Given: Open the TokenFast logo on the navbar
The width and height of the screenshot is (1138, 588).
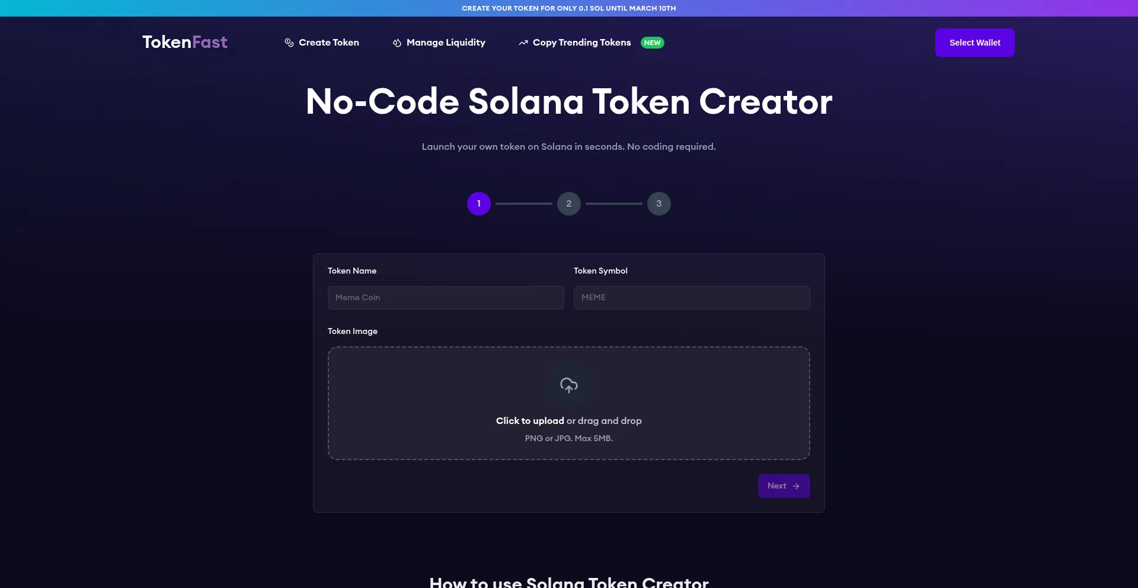Looking at the screenshot, I should click(x=184, y=41).
